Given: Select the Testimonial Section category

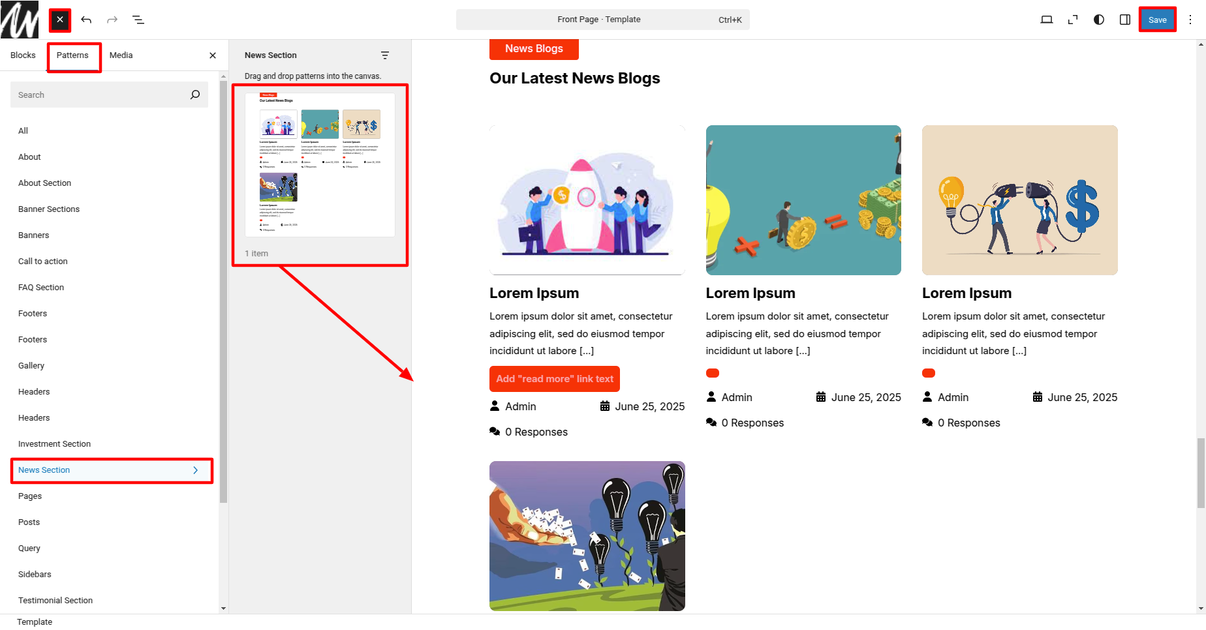Looking at the screenshot, I should tap(55, 601).
